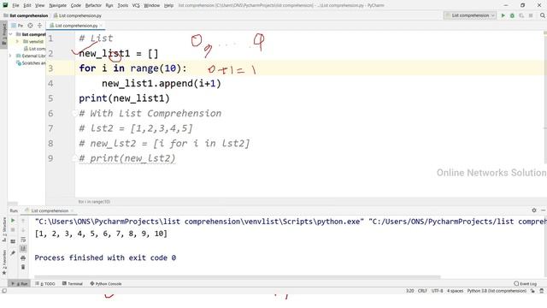Print console output using printer icon
This screenshot has width=547, height=308.
pyautogui.click(x=23, y=258)
